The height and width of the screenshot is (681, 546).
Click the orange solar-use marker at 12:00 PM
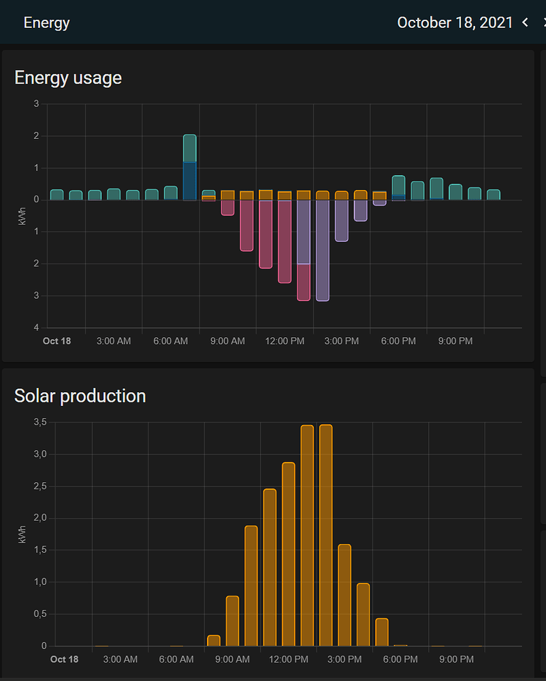click(x=285, y=194)
